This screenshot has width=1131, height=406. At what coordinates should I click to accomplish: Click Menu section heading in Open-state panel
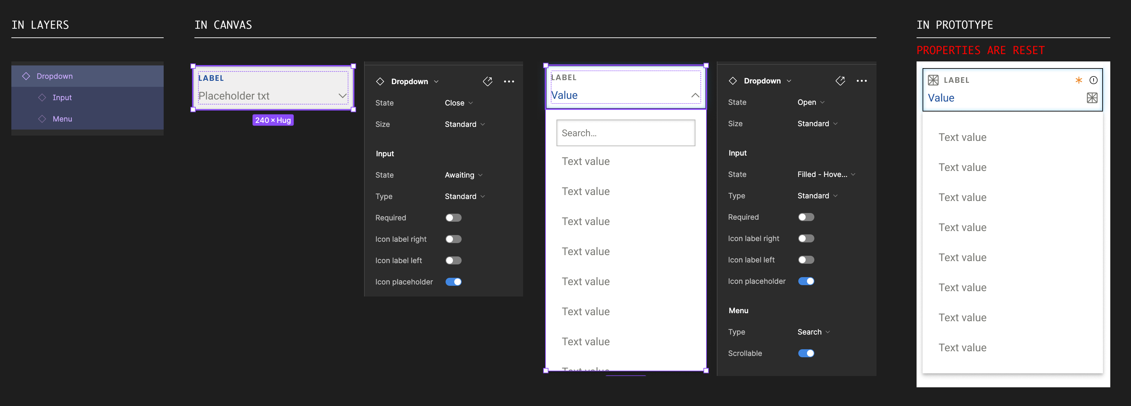click(x=739, y=311)
